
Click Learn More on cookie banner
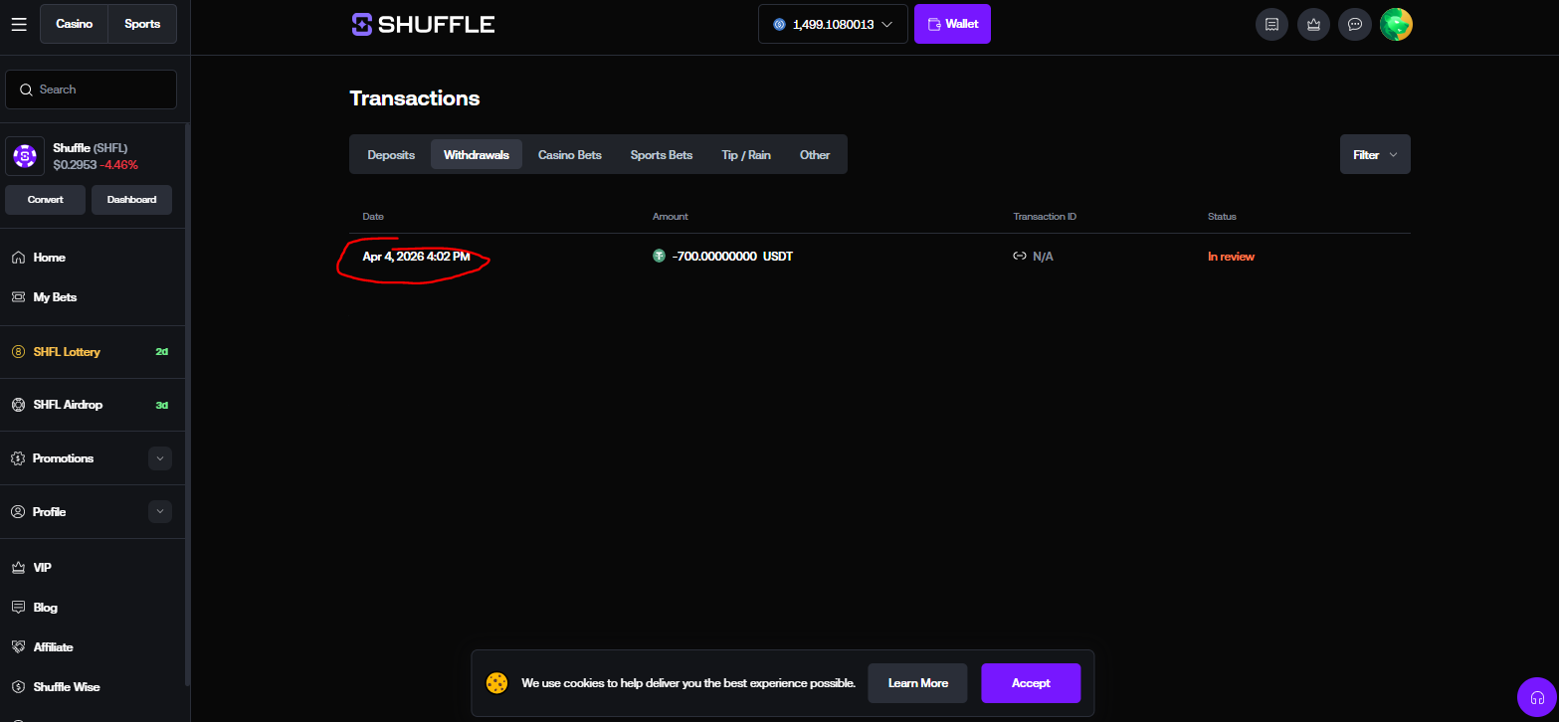(x=918, y=683)
